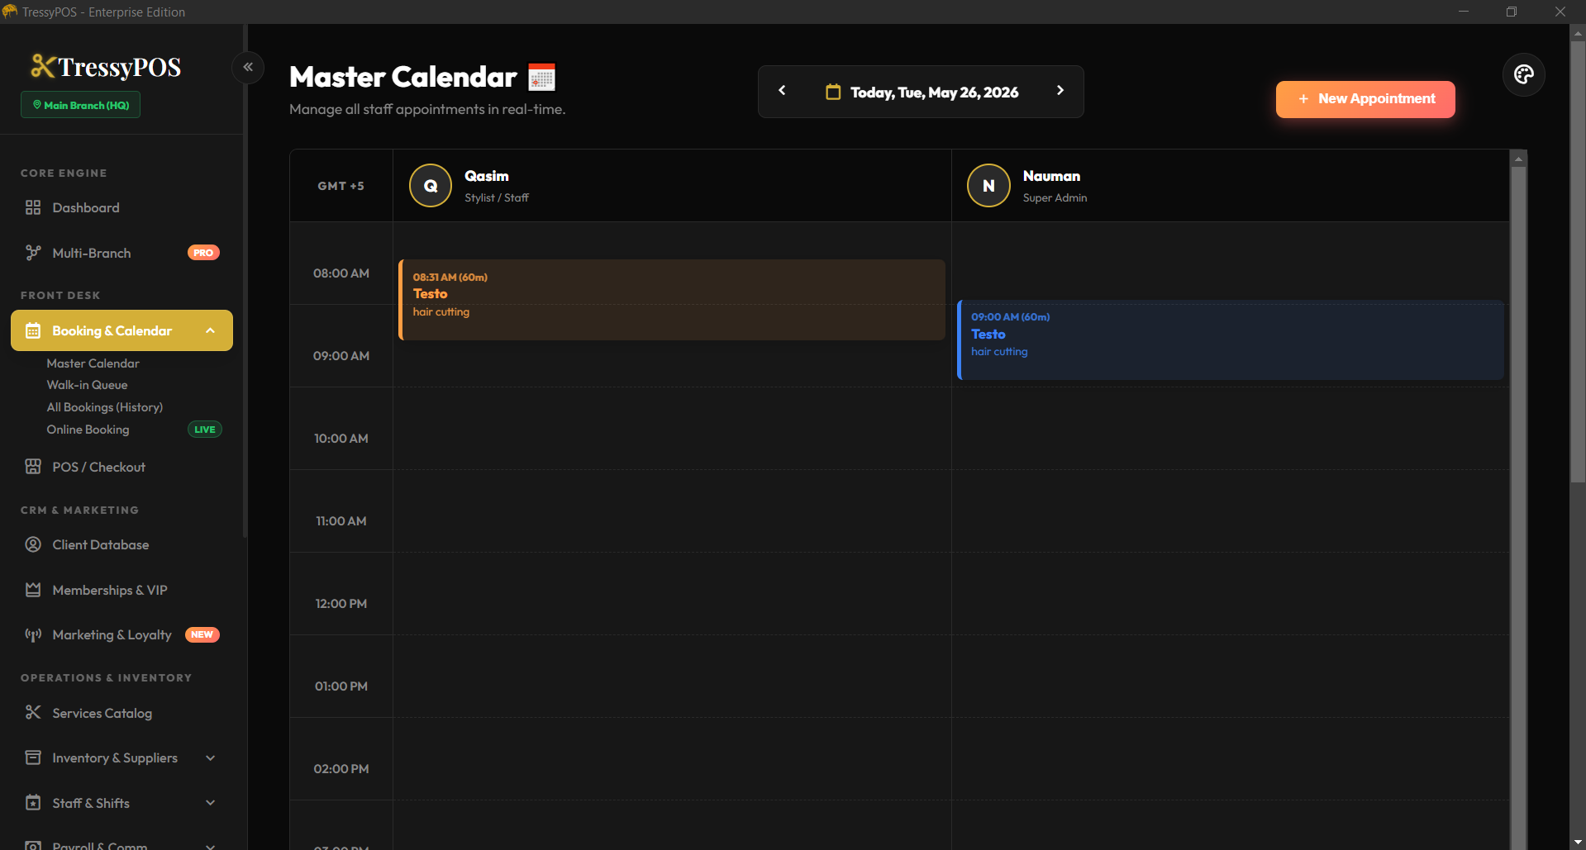The width and height of the screenshot is (1586, 850).
Task: Click the Dashboard grid icon
Action: pos(33,207)
